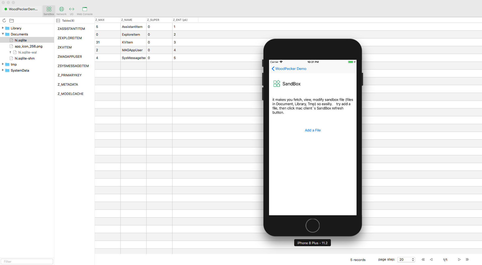The height and width of the screenshot is (265, 482).
Task: Click the WoodPeckerDem... device title
Action: 23,9
